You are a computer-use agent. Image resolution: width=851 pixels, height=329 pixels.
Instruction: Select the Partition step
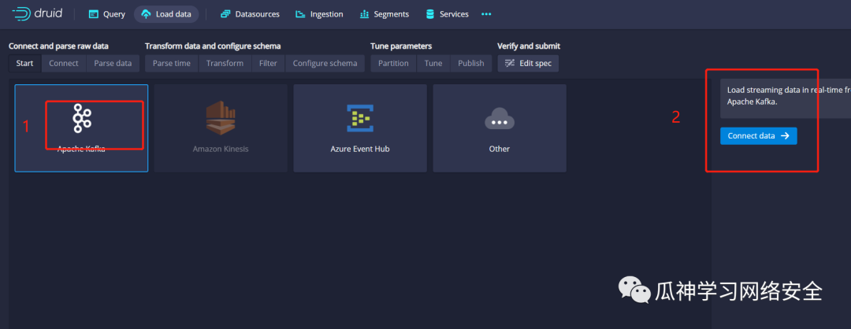(x=393, y=64)
